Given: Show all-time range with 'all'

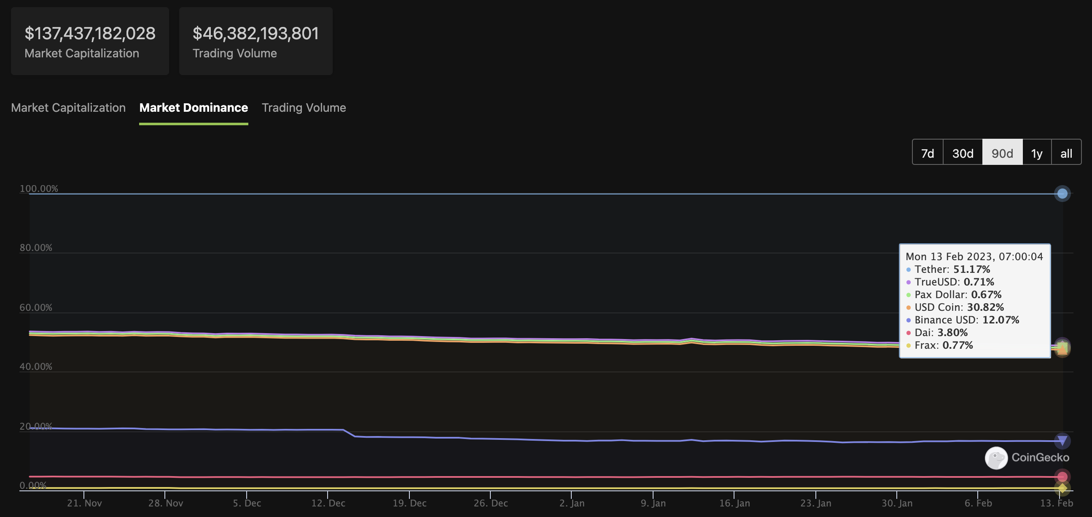Looking at the screenshot, I should (1066, 153).
